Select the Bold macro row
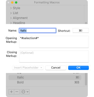The image size is (94, 97). coord(45,82)
